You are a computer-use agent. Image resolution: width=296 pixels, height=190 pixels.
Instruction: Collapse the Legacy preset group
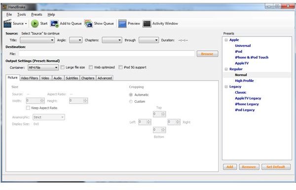coord(226,87)
